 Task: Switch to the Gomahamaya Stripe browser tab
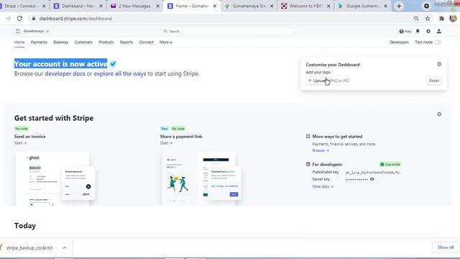point(249,6)
